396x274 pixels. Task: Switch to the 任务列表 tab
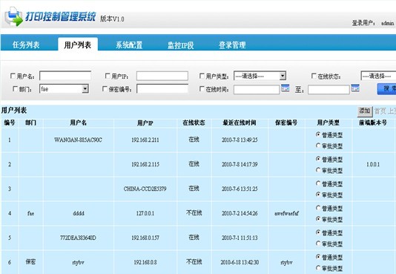[x=26, y=45]
